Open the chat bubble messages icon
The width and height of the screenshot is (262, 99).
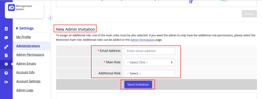(6, 38)
